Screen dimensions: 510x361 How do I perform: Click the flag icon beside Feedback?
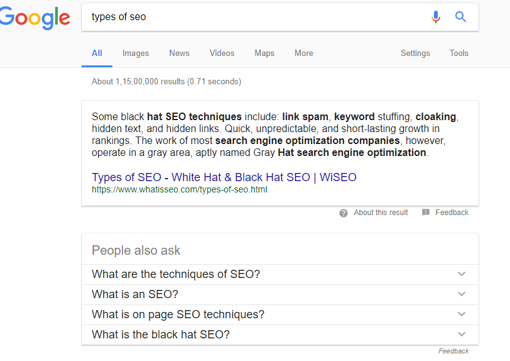coord(425,213)
